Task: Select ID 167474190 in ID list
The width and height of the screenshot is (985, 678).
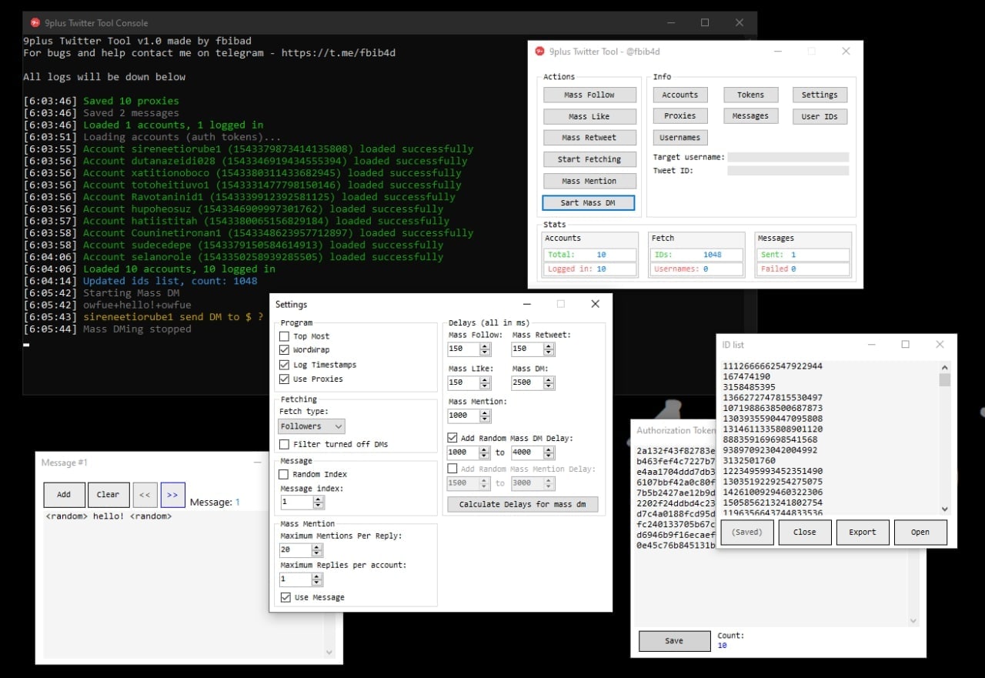Action: click(746, 377)
